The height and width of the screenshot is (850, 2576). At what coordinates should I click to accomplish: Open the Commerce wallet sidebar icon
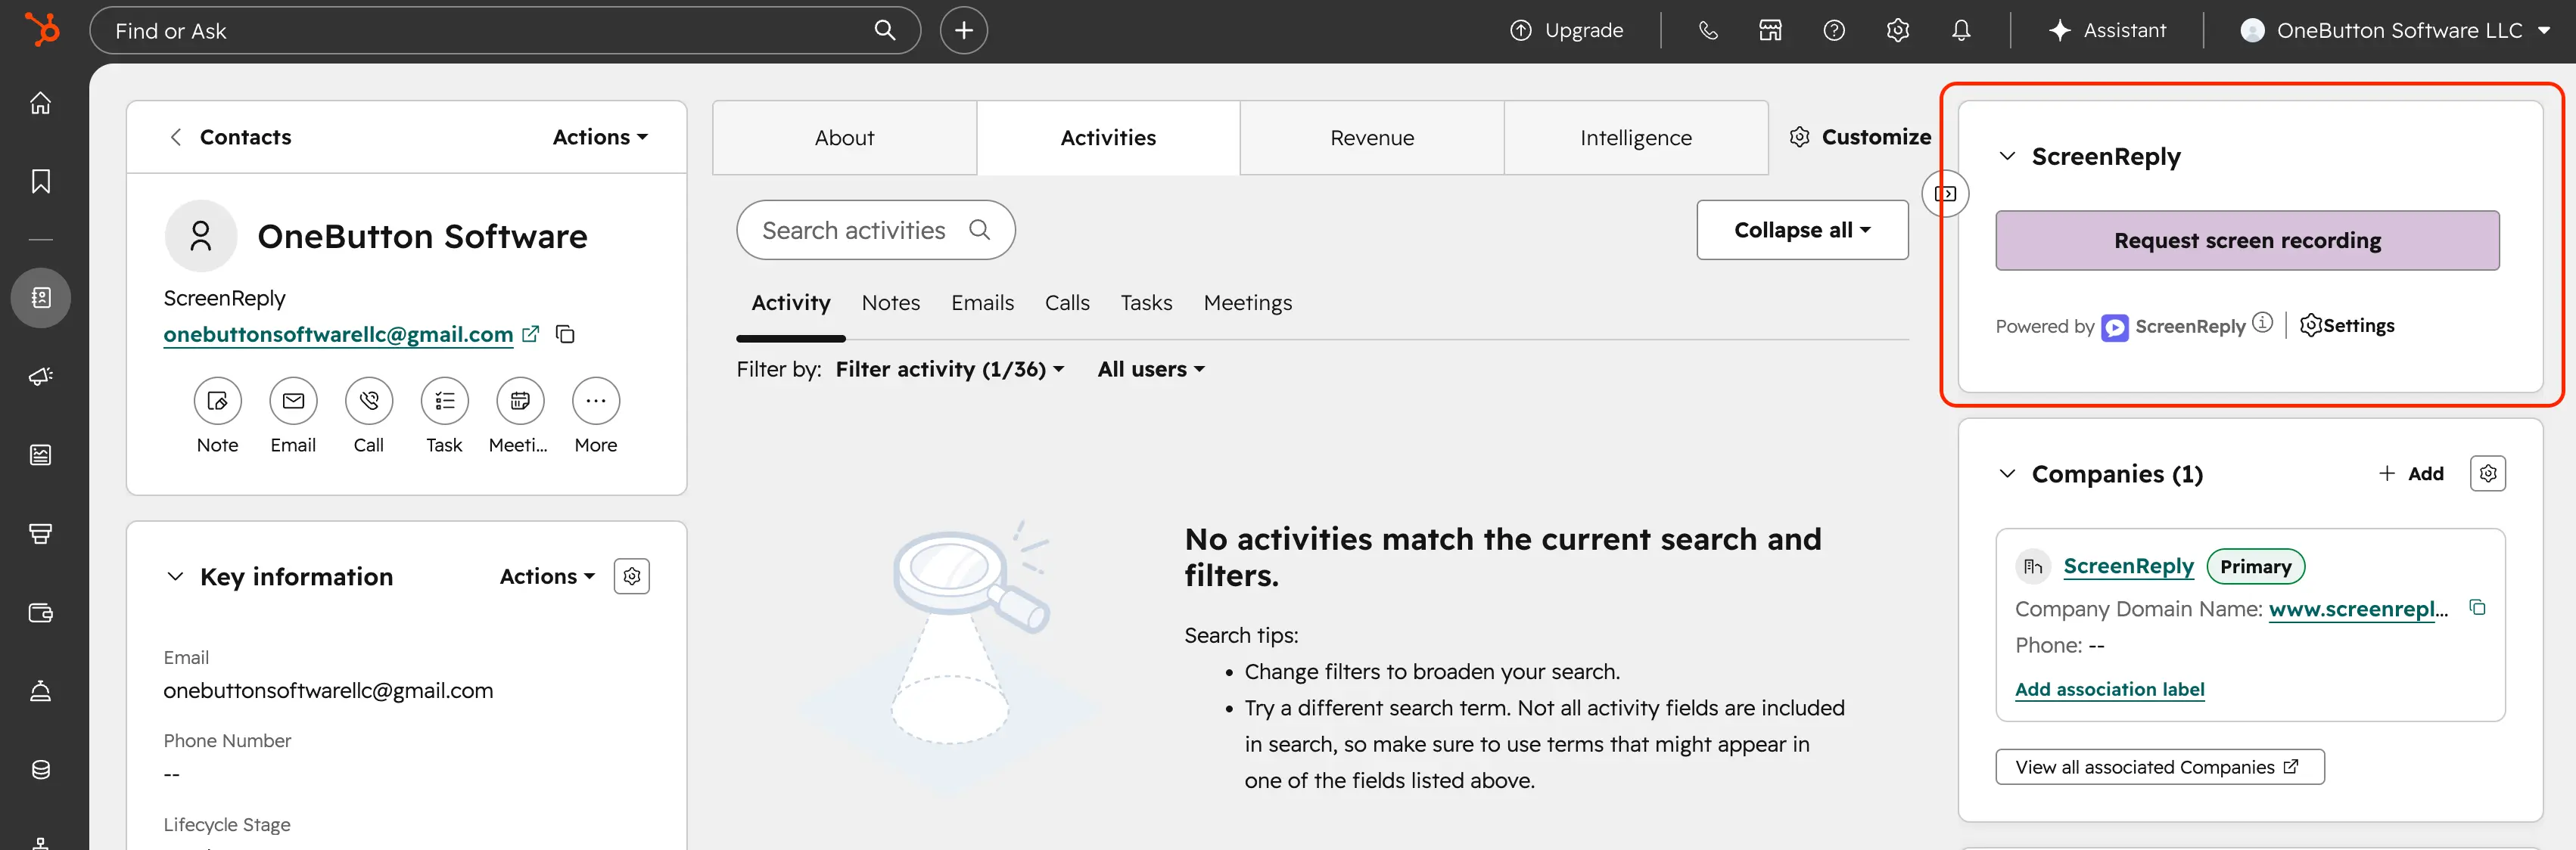pos(41,613)
